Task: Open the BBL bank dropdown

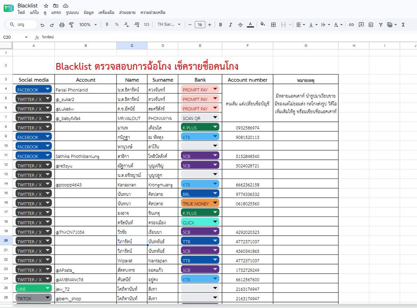Action: coord(215,194)
